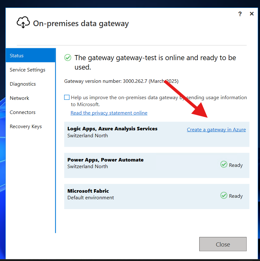Click the green online status checkmark icon
Viewport: 260px width, 261px height.
coord(68,58)
